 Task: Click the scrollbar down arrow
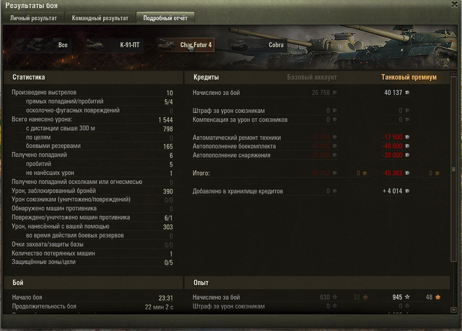453,309
